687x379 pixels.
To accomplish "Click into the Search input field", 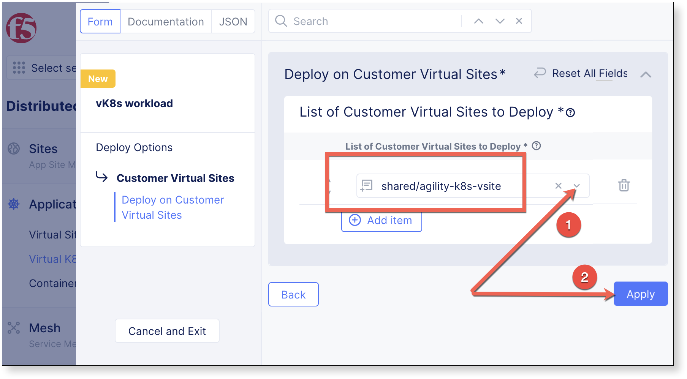I will click(376, 21).
